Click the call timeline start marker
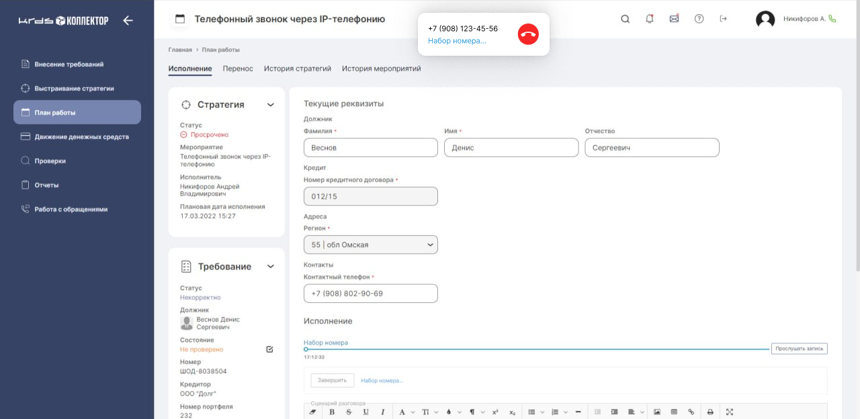This screenshot has width=860, height=419. [x=306, y=349]
